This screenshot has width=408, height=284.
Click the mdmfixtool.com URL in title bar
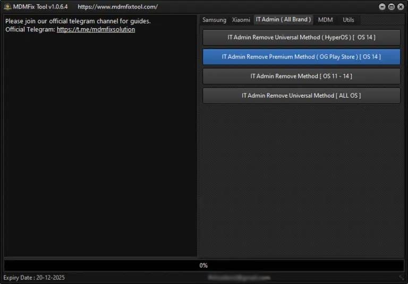117,7
